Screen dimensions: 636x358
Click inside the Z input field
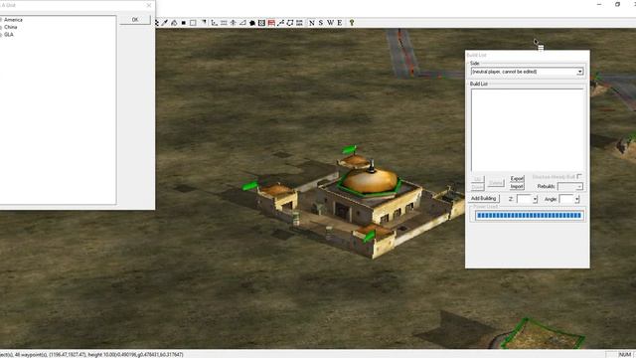[x=524, y=199]
